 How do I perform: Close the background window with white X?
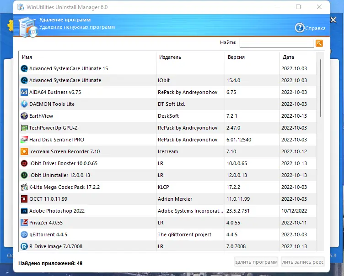click(333, 20)
